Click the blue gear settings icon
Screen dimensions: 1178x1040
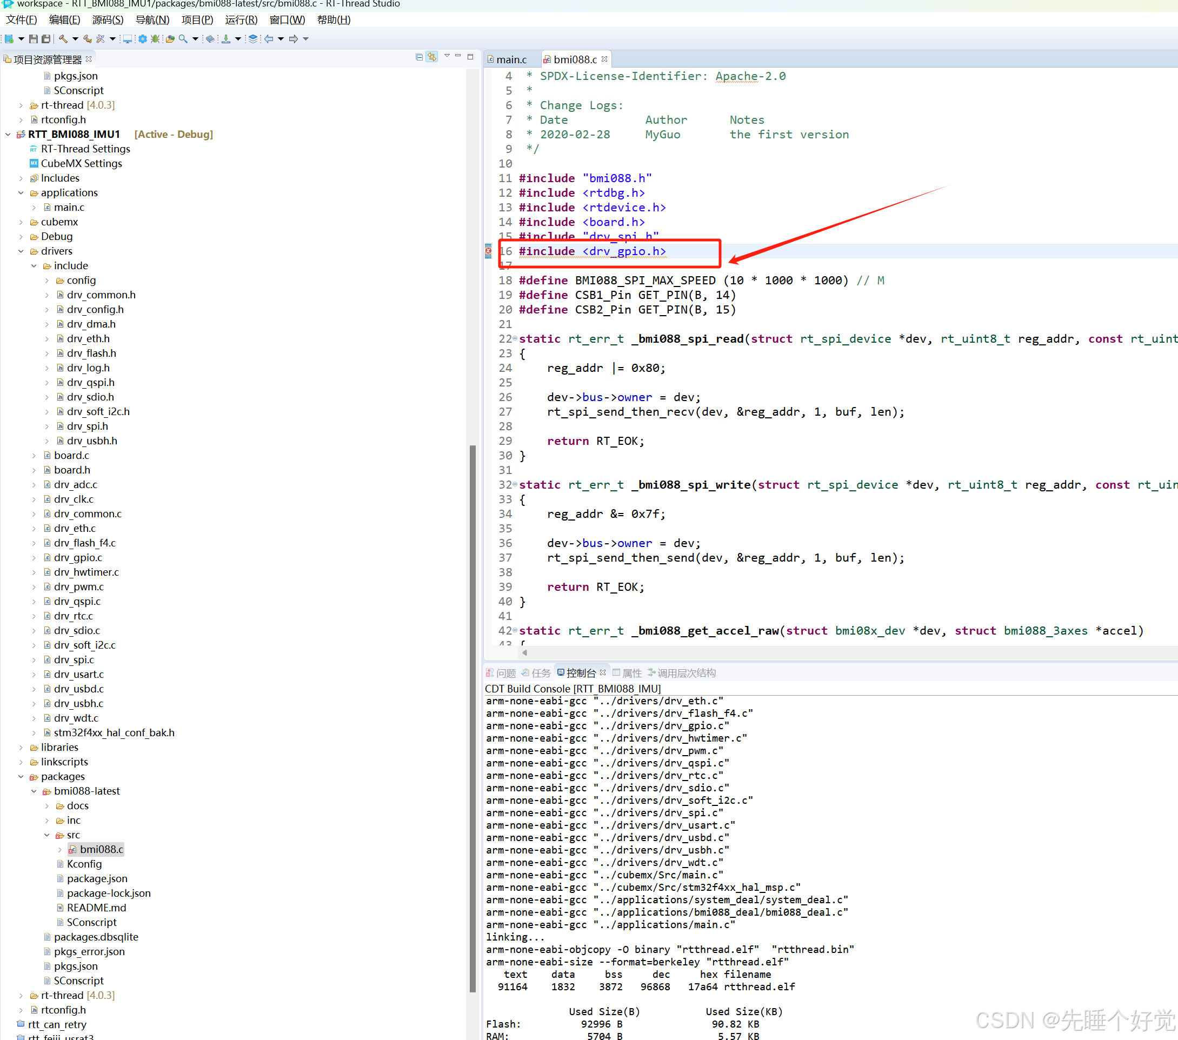click(142, 38)
